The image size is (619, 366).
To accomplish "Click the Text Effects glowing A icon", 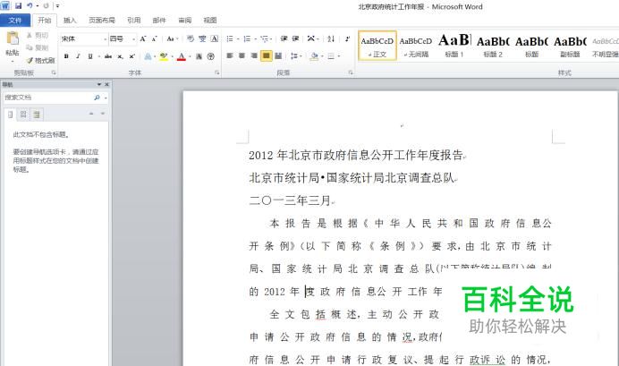I will 148,56.
